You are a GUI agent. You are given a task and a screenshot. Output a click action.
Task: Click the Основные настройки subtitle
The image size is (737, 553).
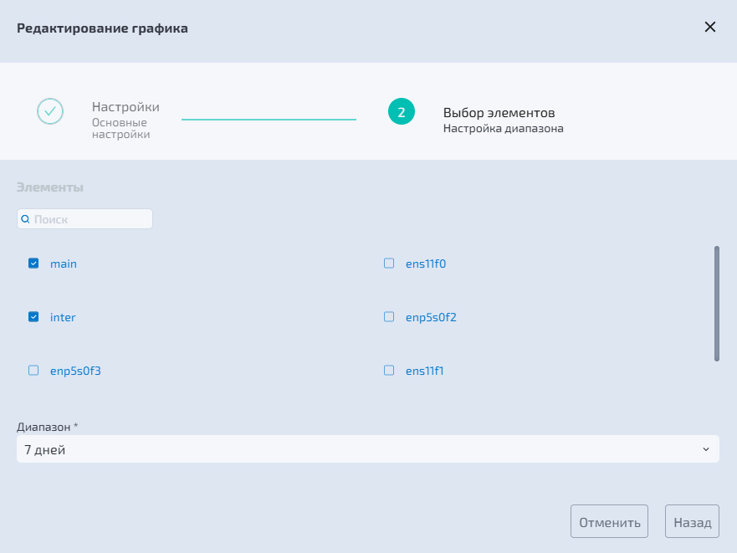tap(120, 128)
